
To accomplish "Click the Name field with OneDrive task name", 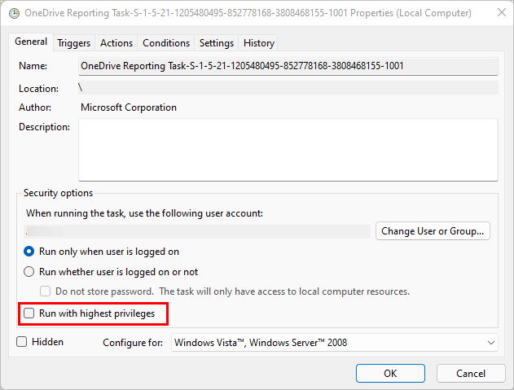I will coord(288,66).
